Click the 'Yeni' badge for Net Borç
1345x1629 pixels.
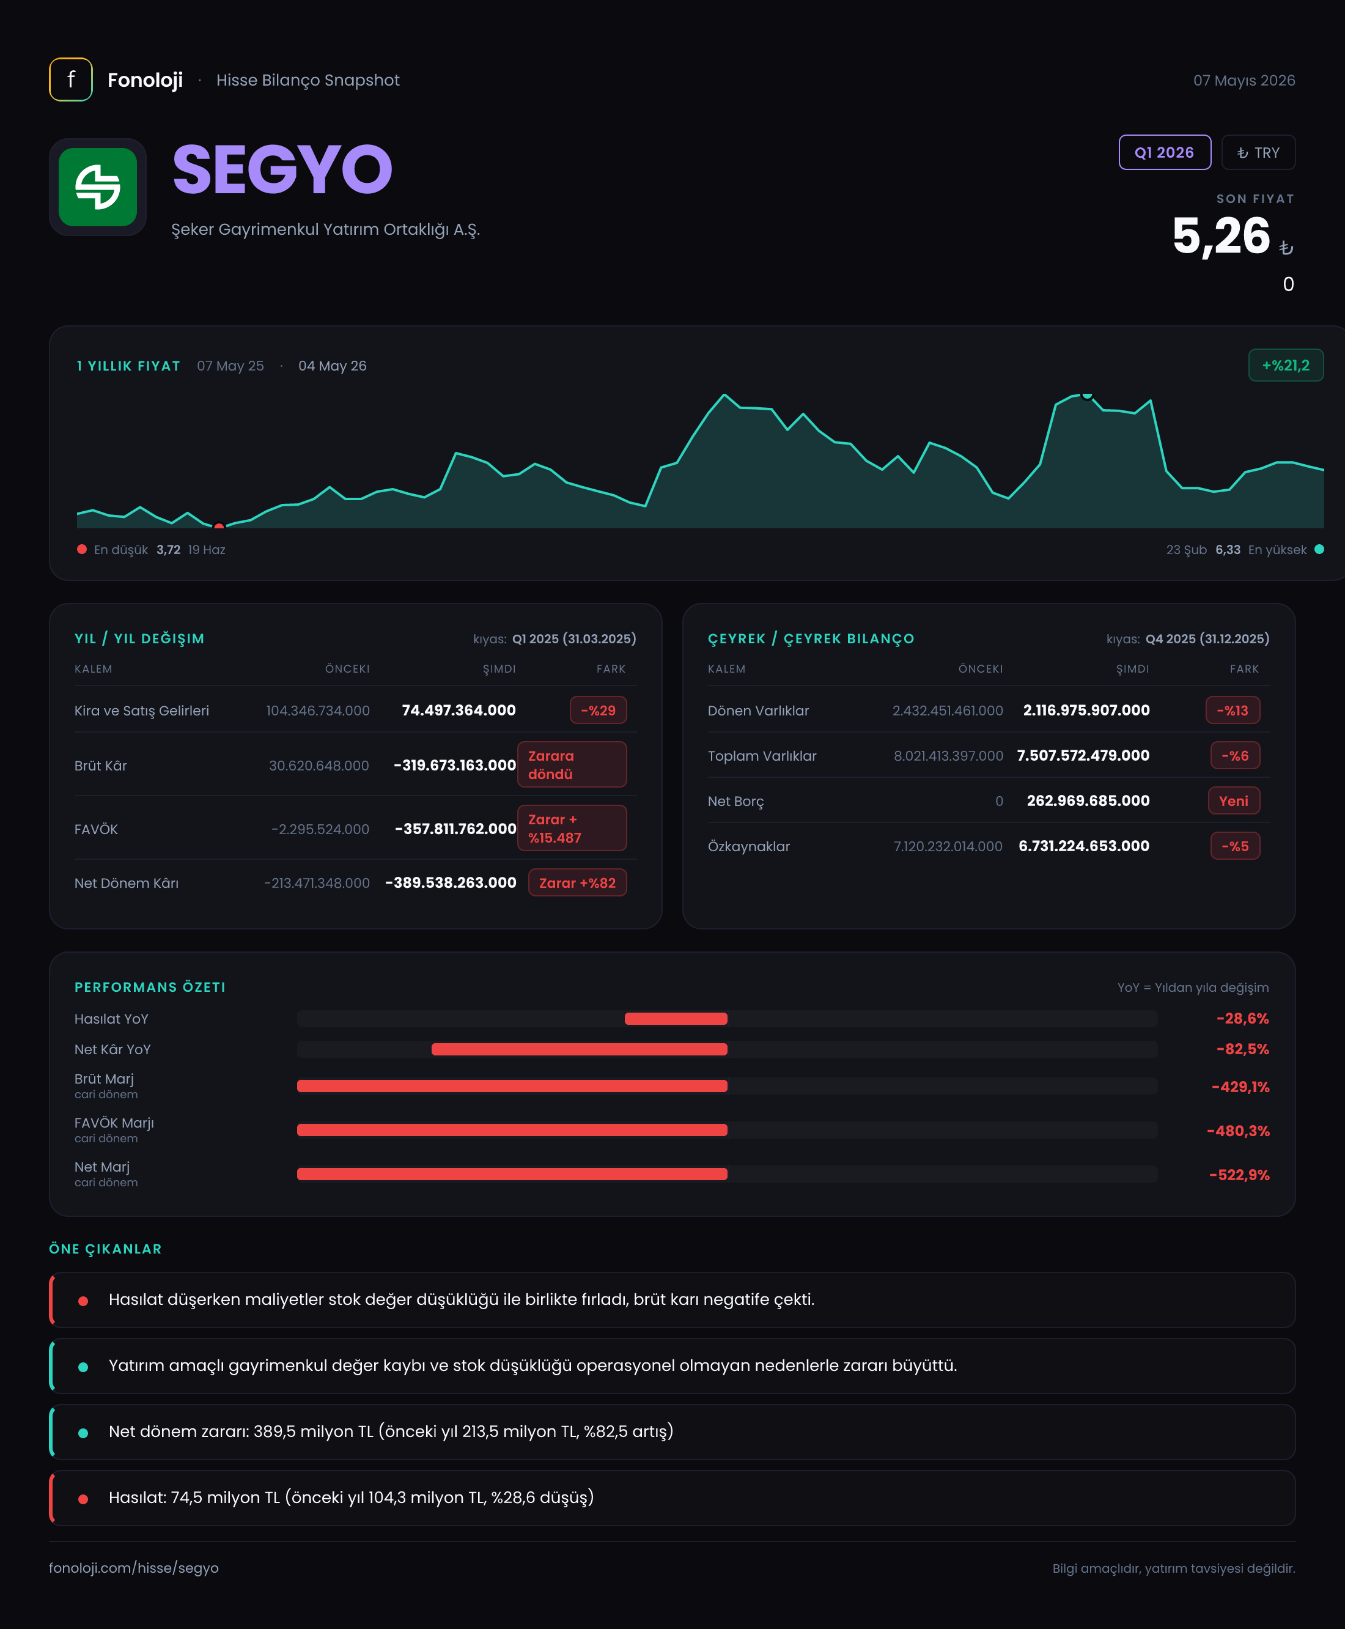(x=1234, y=800)
